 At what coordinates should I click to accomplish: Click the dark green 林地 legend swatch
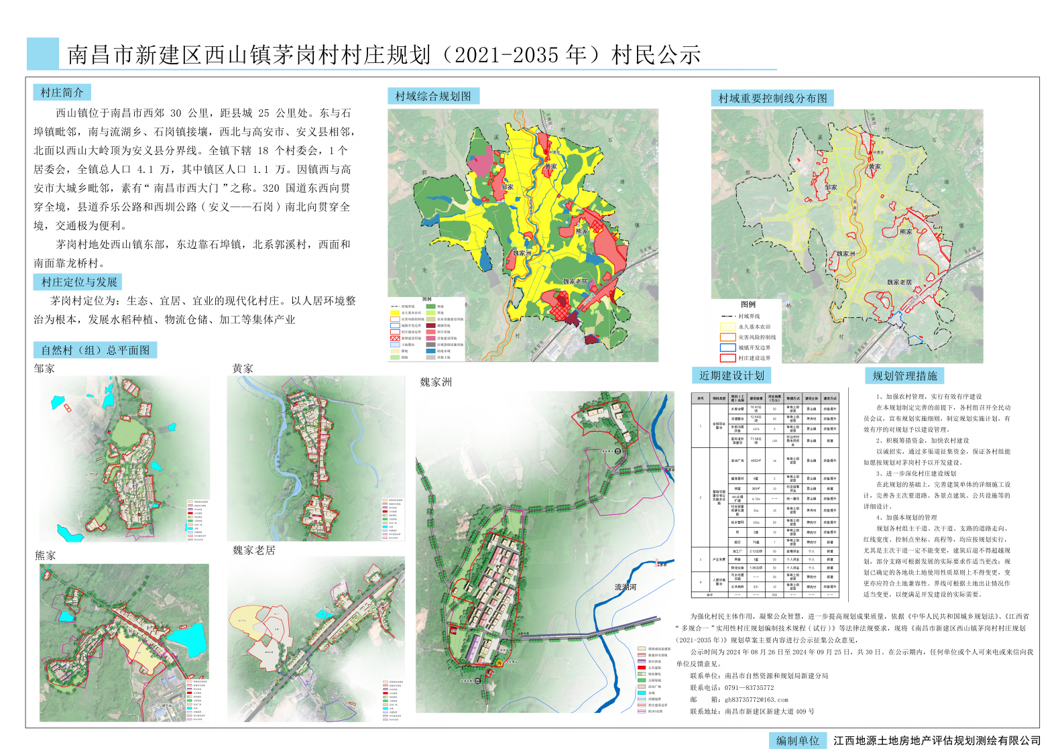(430, 306)
